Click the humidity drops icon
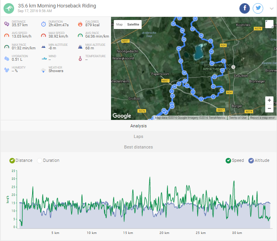 [7, 70]
